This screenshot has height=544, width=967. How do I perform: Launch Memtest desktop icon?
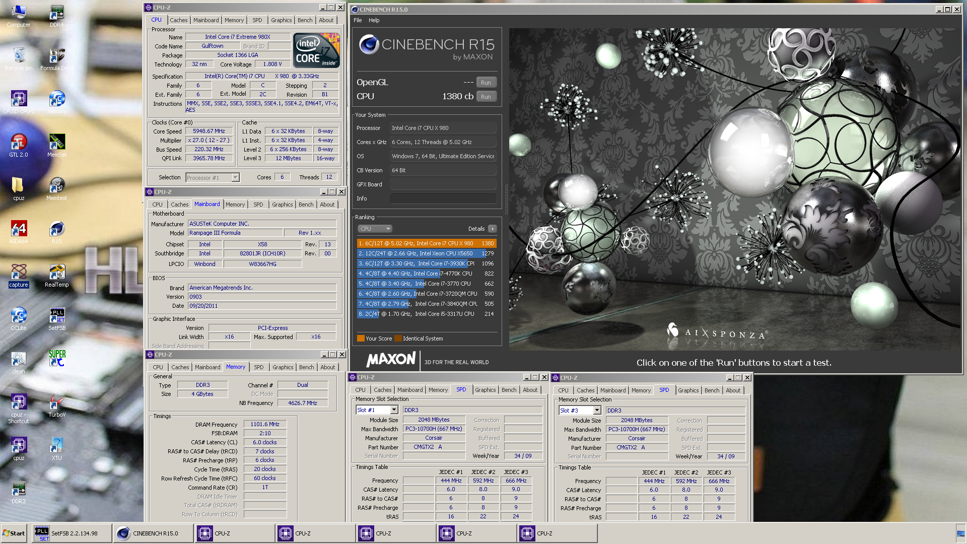(x=57, y=189)
